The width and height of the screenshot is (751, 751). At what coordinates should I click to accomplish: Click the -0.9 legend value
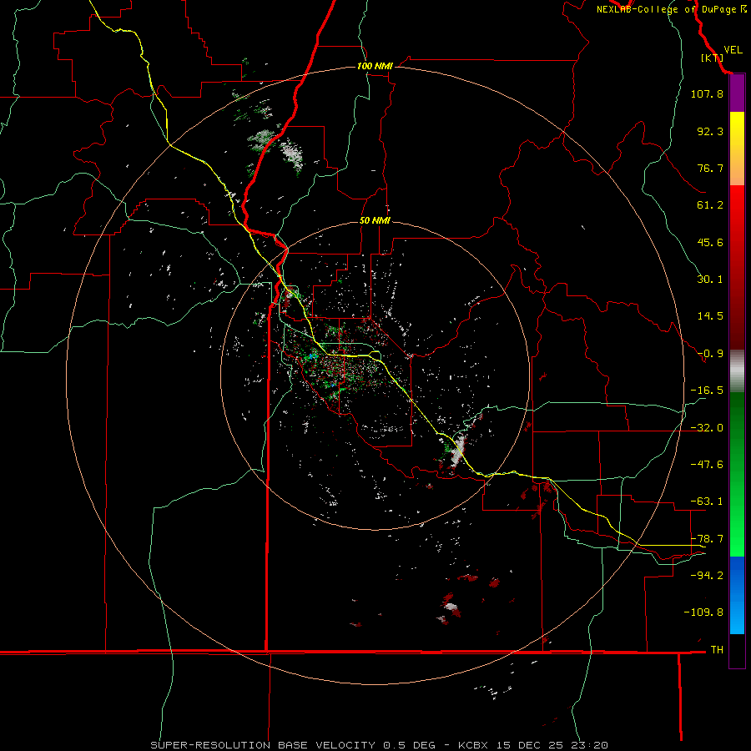point(710,354)
